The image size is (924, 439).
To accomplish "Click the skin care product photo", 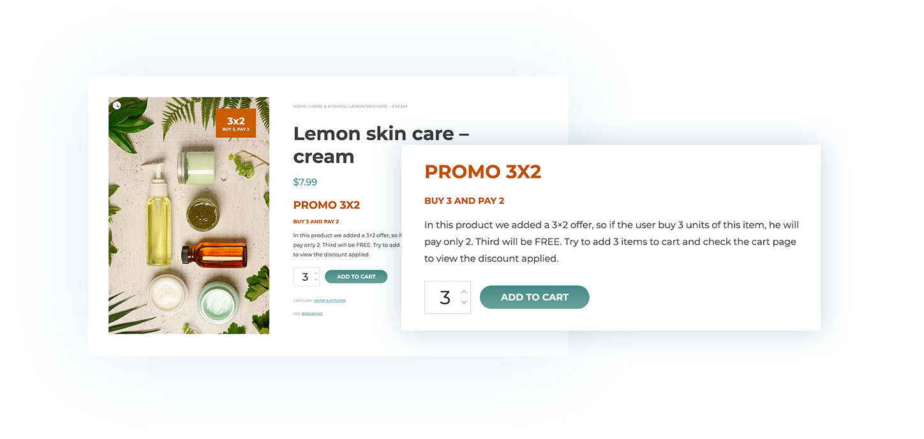I will pos(189,215).
